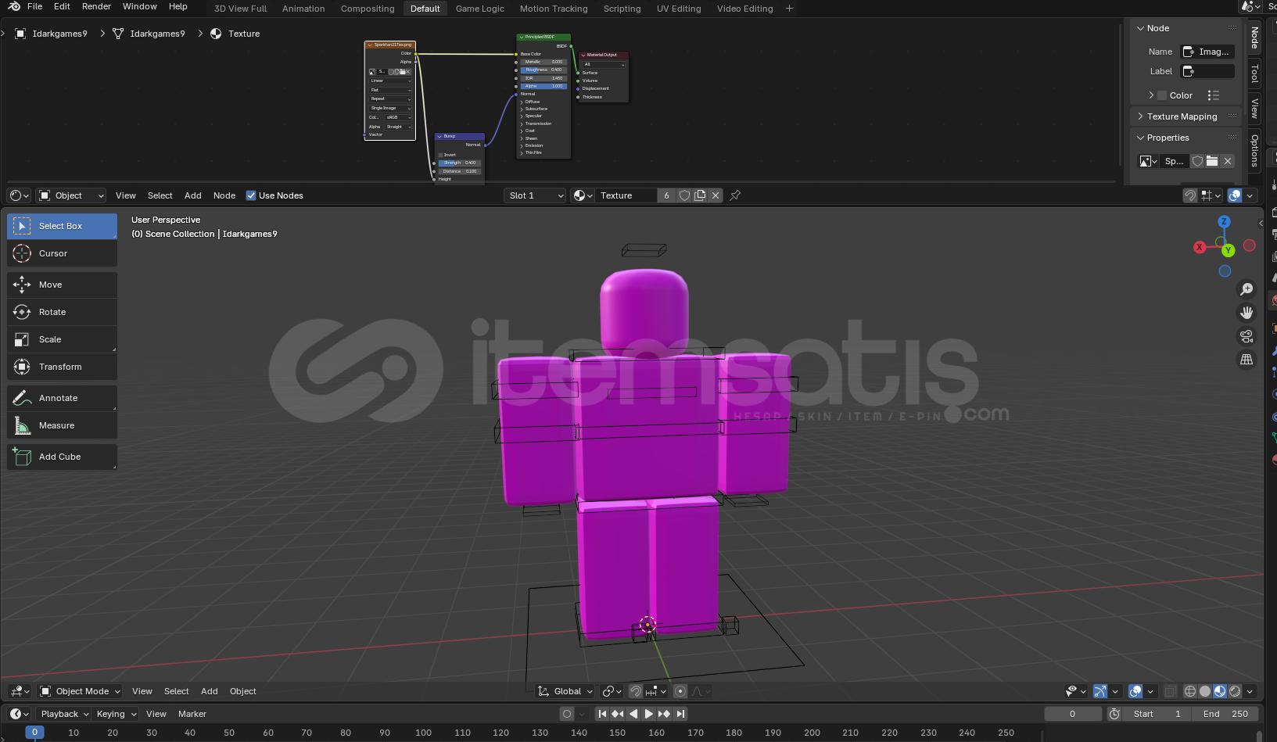Toggle auto keying record button
Image resolution: width=1277 pixels, height=742 pixels.
(567, 714)
